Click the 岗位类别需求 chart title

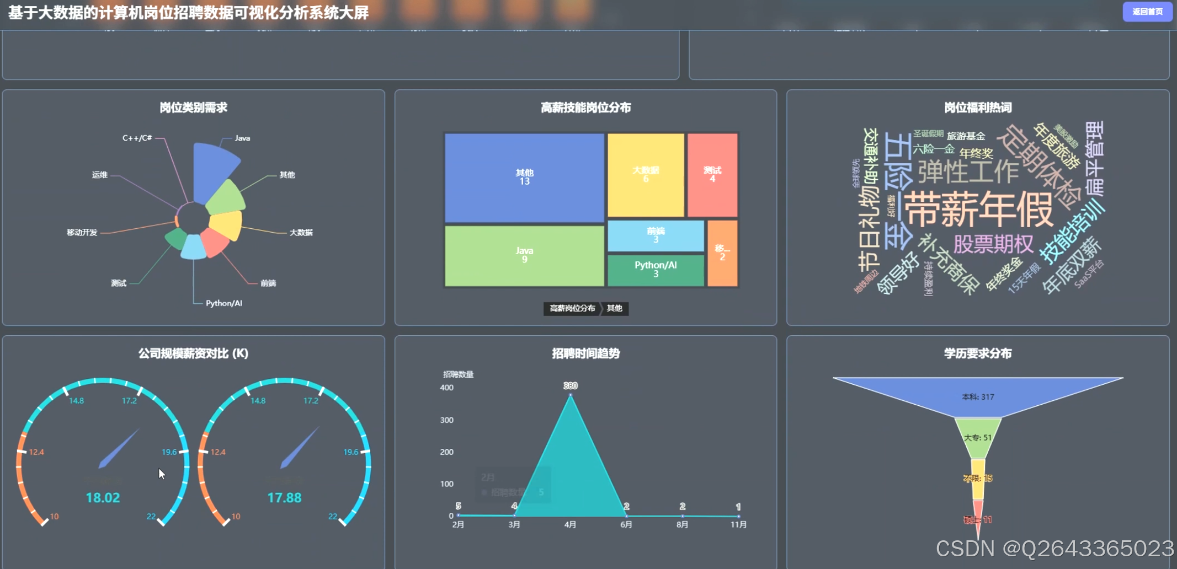pos(193,108)
